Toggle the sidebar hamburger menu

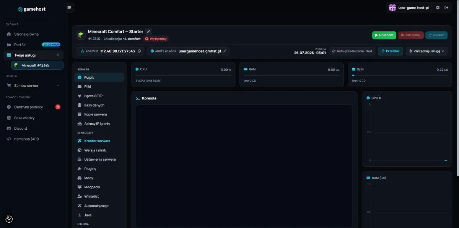69,7
